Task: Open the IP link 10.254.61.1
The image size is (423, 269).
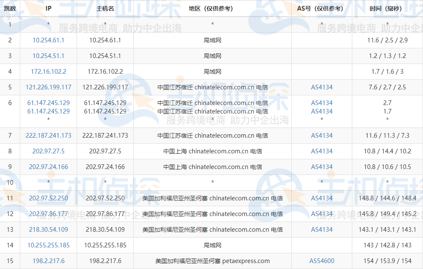Action: [48, 40]
